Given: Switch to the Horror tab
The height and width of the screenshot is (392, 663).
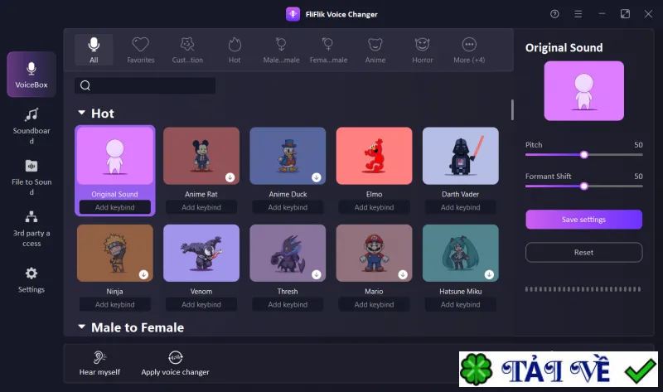Looking at the screenshot, I should coord(423,50).
